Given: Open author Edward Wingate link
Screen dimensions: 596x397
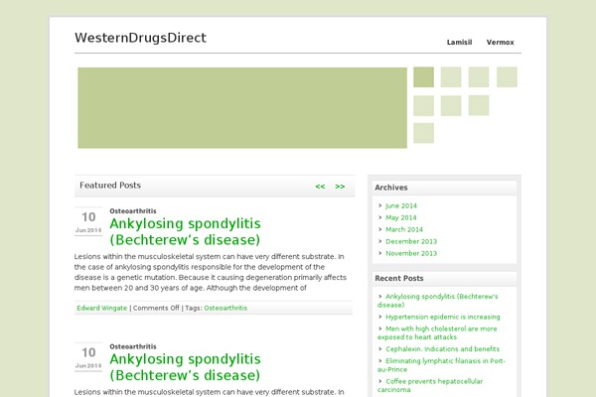Looking at the screenshot, I should coord(102,308).
